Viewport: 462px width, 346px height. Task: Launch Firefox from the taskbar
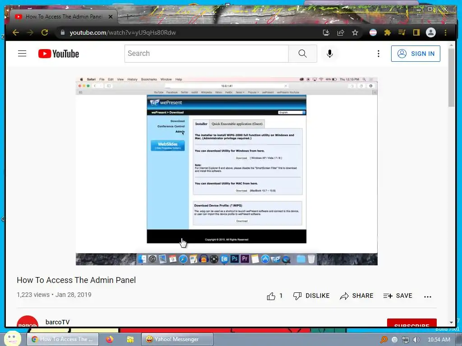pos(110,339)
